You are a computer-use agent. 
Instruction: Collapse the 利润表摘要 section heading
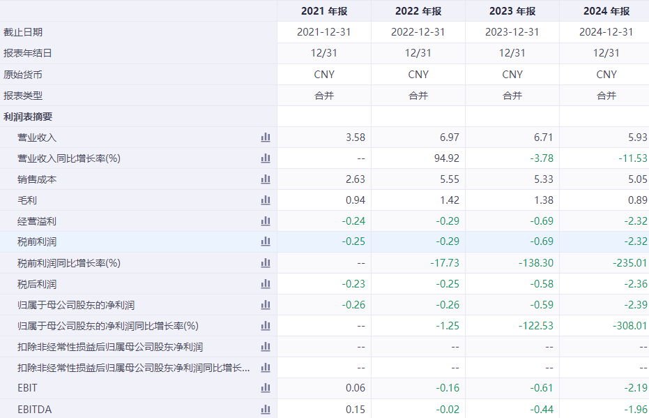[x=28, y=117]
